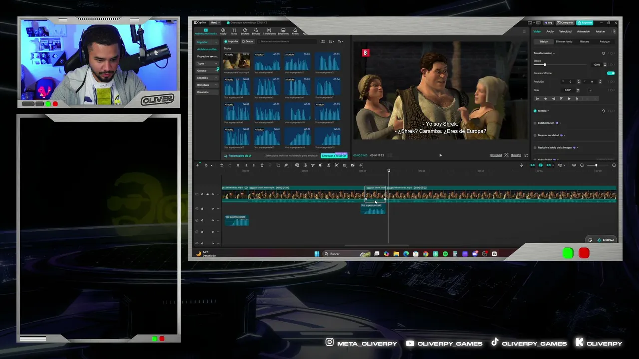The image size is (639, 359).
Task: Click the Exportar button
Action: [x=585, y=23]
